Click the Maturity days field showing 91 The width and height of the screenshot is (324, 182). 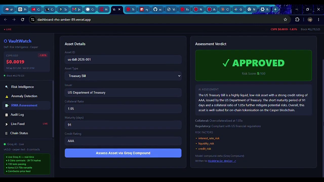[x=123, y=125]
